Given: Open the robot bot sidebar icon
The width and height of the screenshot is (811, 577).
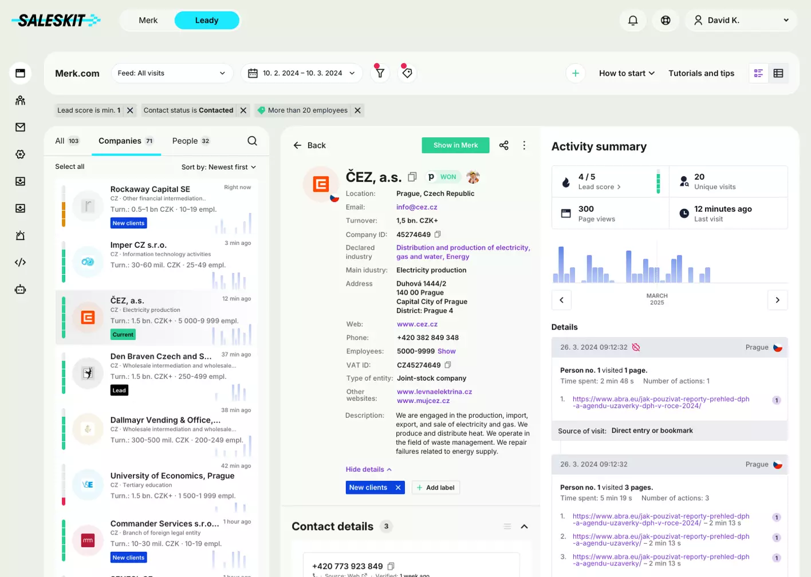Looking at the screenshot, I should [x=21, y=290].
